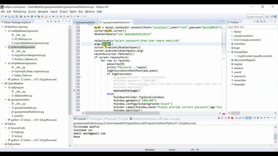Switch to the PyUnit tab

[x=123, y=119]
